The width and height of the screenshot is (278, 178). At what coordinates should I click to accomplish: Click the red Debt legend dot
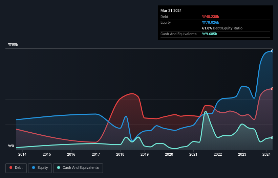point(11,168)
